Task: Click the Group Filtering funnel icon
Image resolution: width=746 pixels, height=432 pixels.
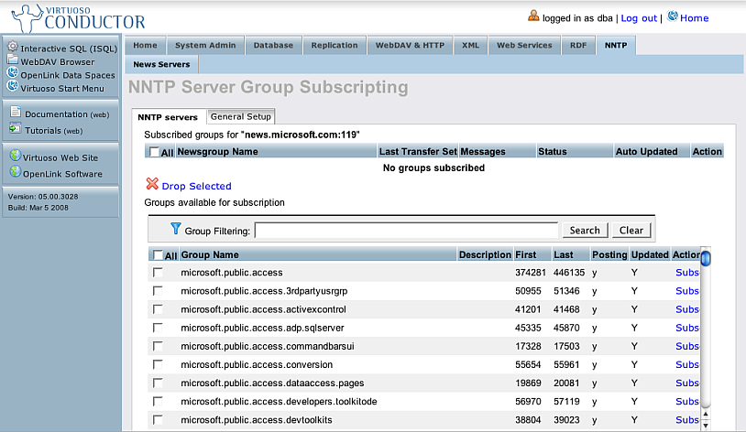Action: [x=176, y=230]
